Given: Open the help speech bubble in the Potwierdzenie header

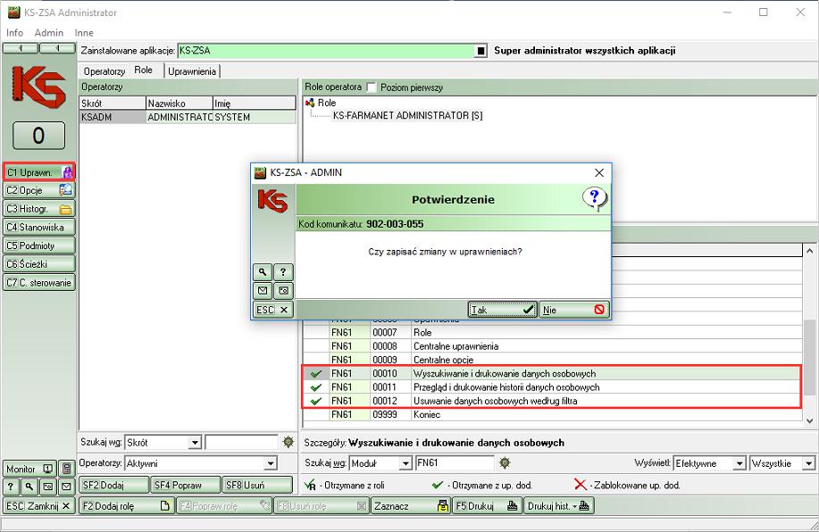Looking at the screenshot, I should (595, 199).
